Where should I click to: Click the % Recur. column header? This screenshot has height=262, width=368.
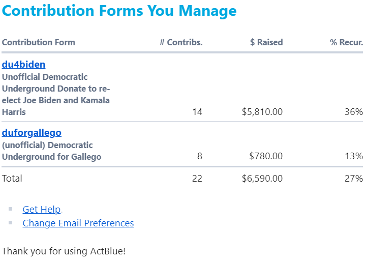click(347, 42)
